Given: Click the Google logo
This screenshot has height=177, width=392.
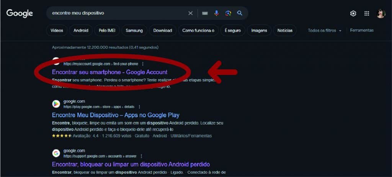Looking at the screenshot, I should click(x=20, y=13).
